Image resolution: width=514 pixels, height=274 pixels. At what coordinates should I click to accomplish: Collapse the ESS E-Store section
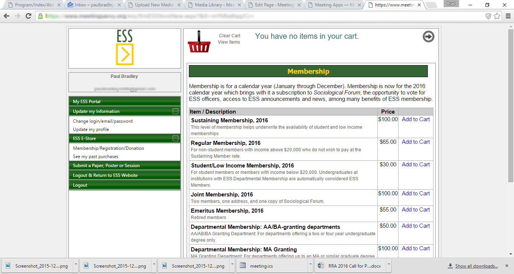pos(175,138)
